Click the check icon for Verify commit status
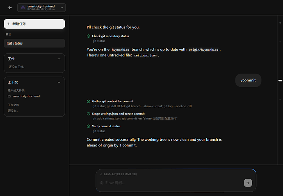This screenshot has height=196, width=283. click(x=89, y=126)
